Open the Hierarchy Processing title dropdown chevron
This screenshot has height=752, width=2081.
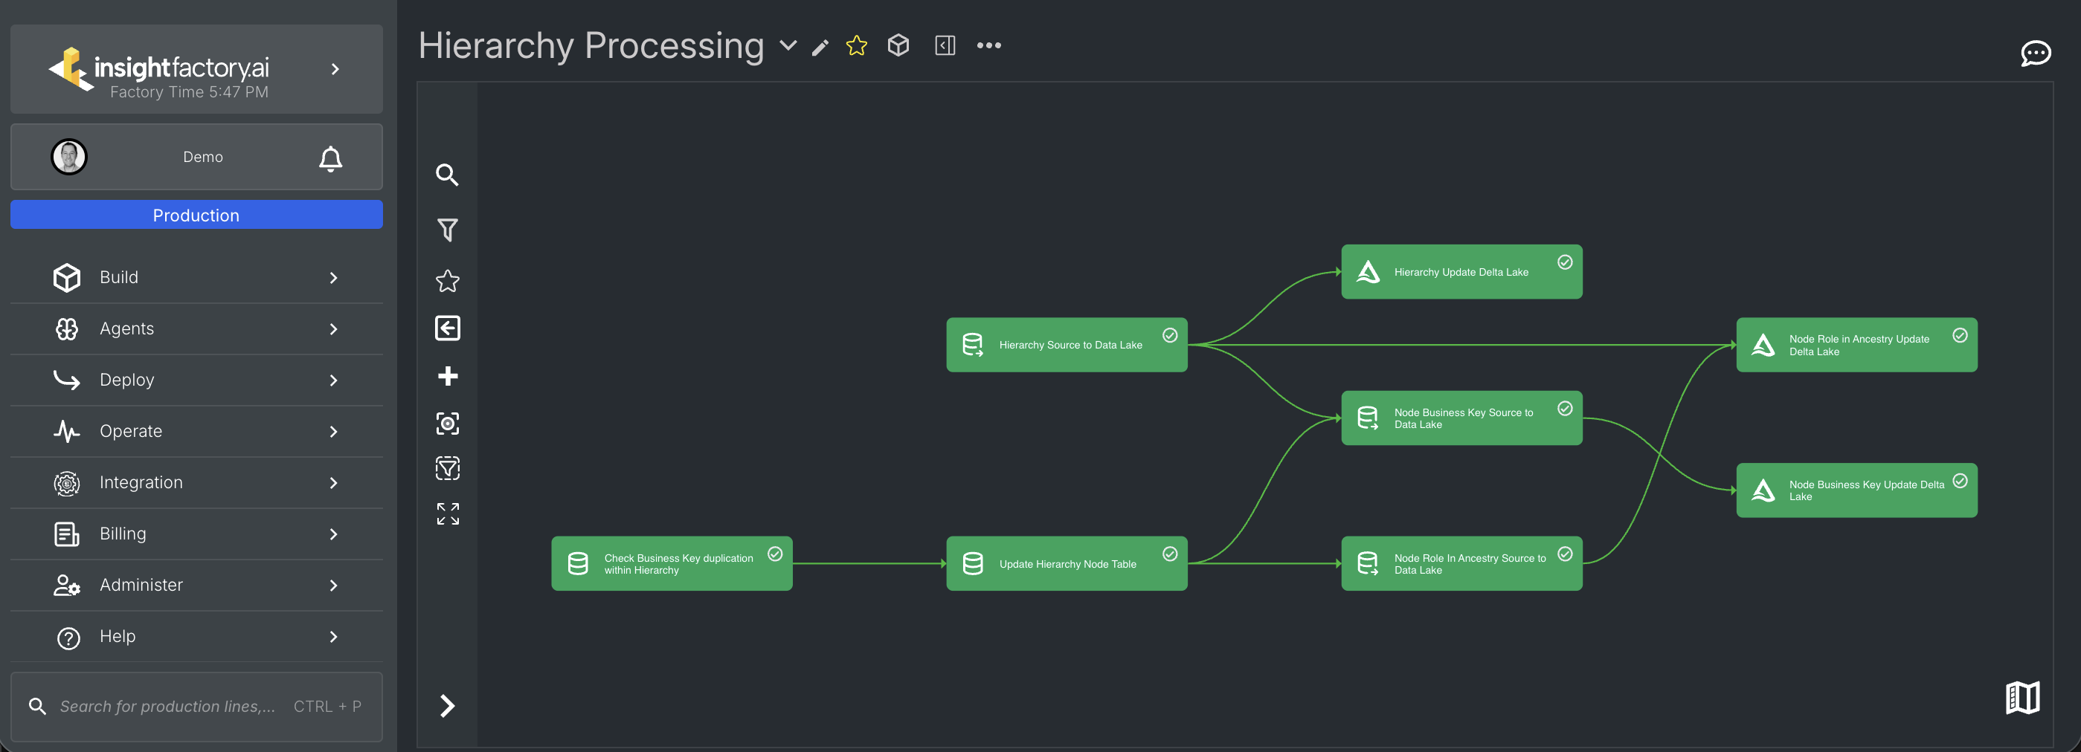point(787,47)
